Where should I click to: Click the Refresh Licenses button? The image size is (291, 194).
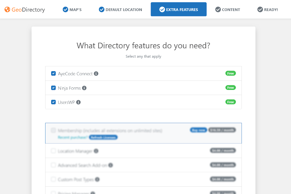coord(103,138)
